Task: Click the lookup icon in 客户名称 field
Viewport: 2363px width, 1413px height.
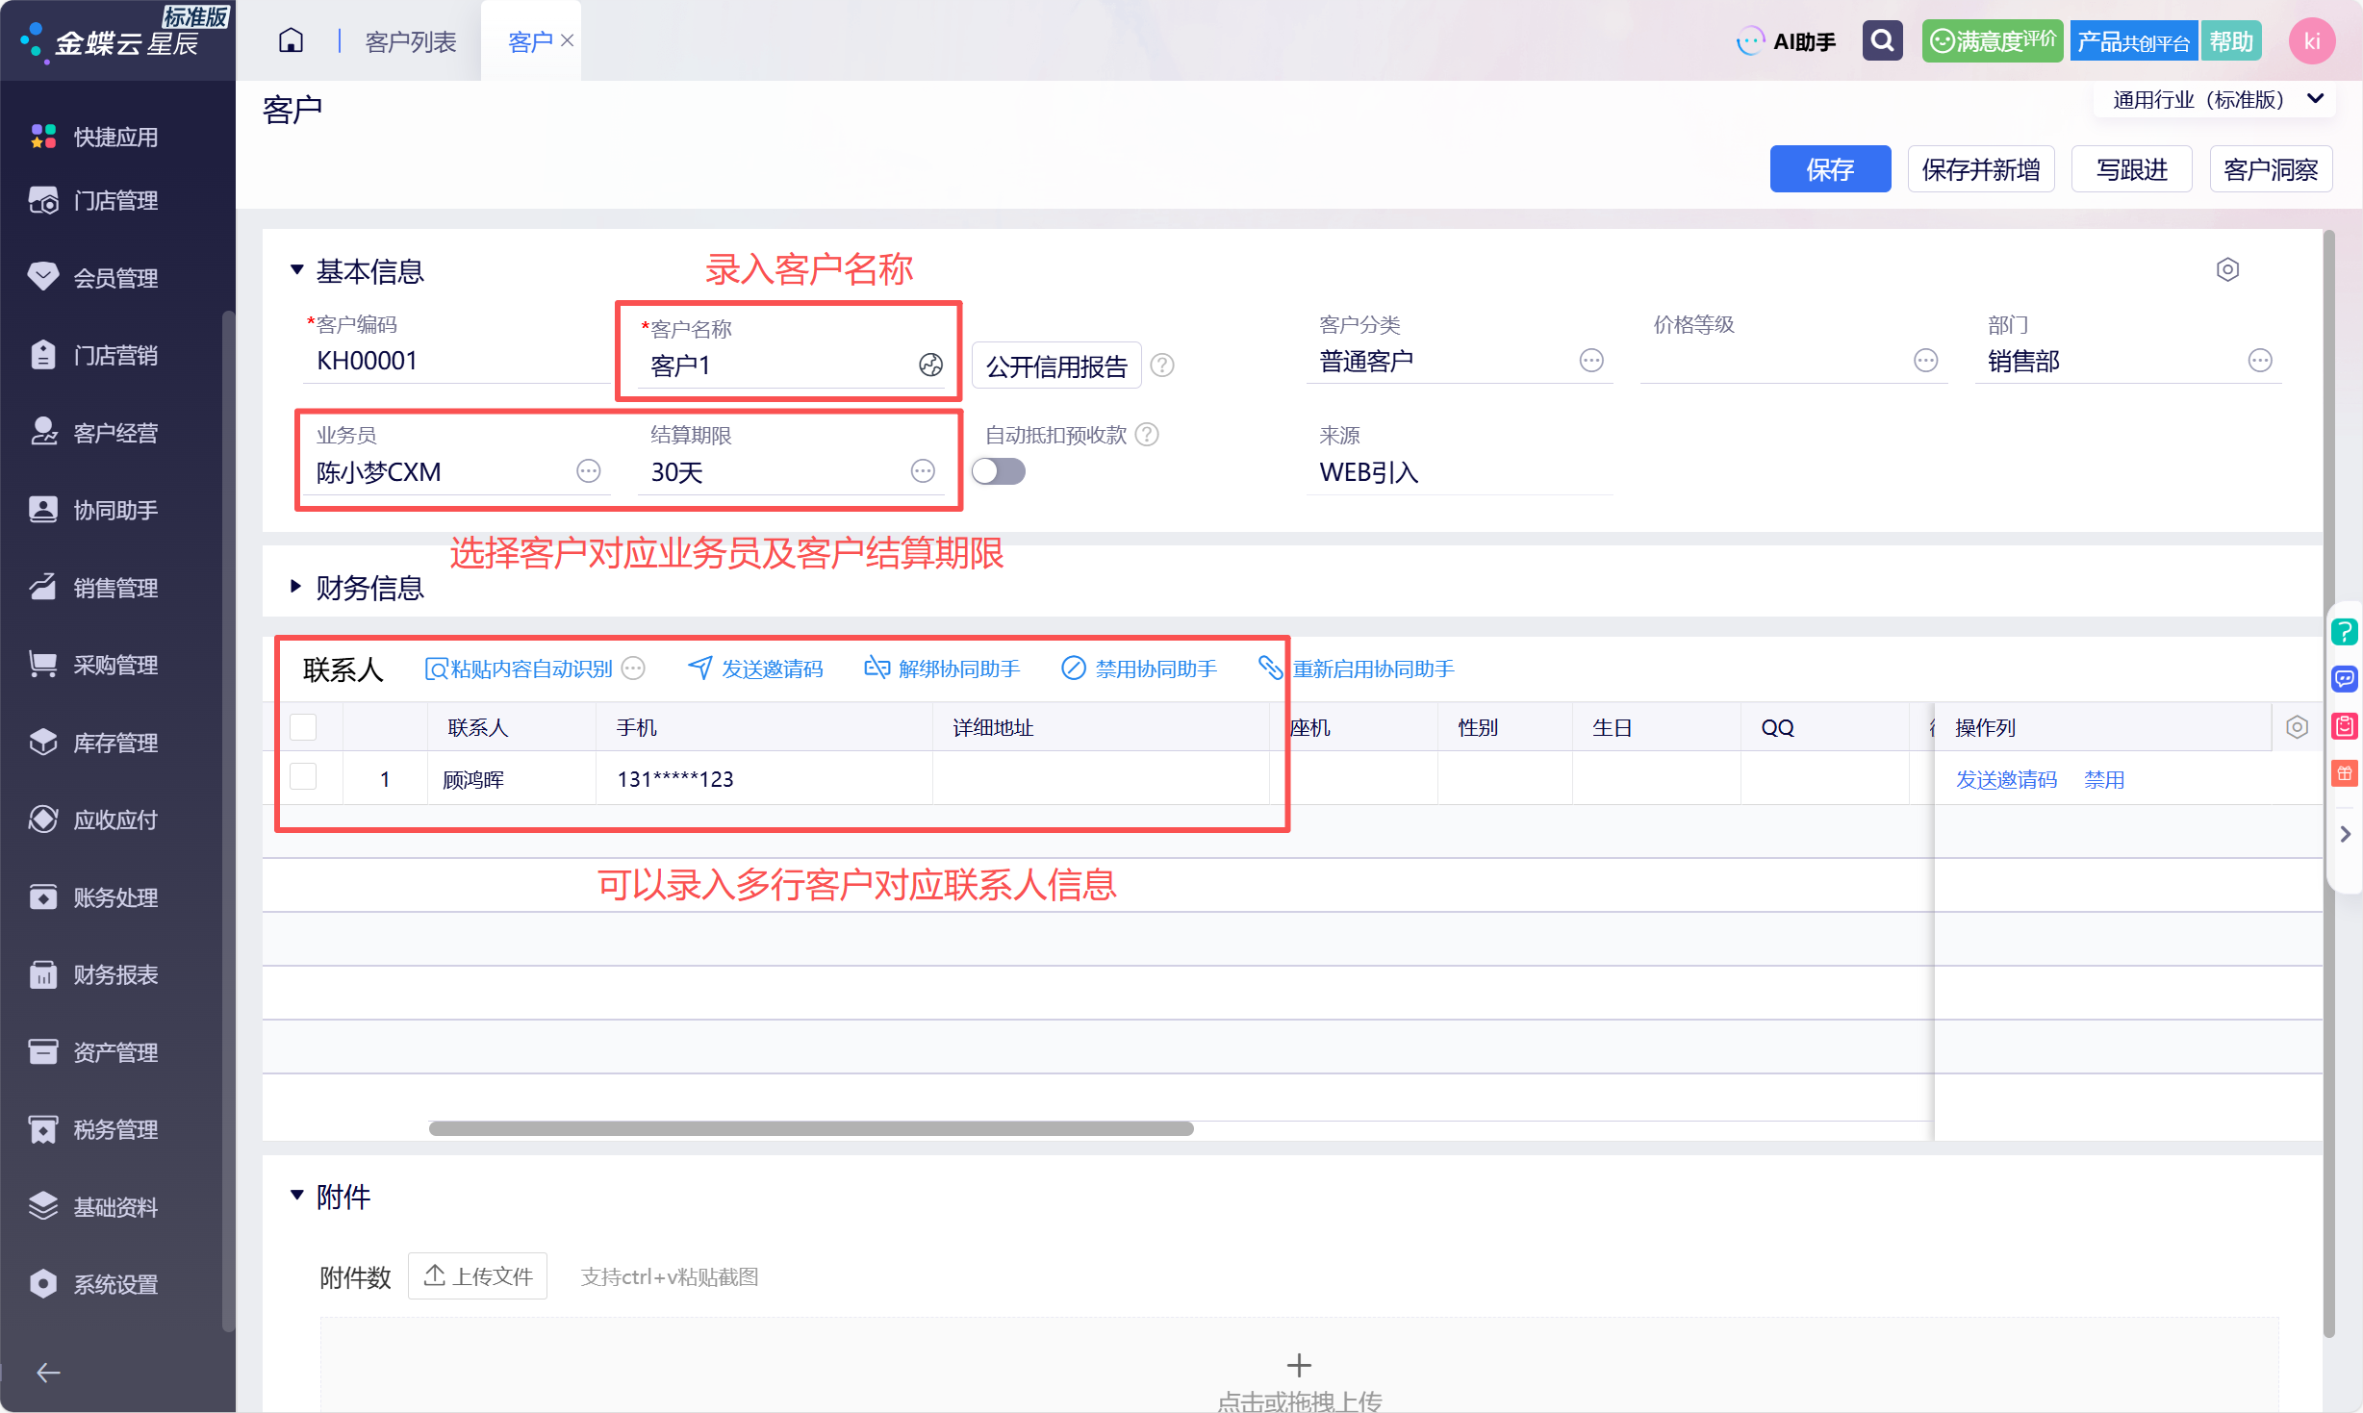Action: 930,365
